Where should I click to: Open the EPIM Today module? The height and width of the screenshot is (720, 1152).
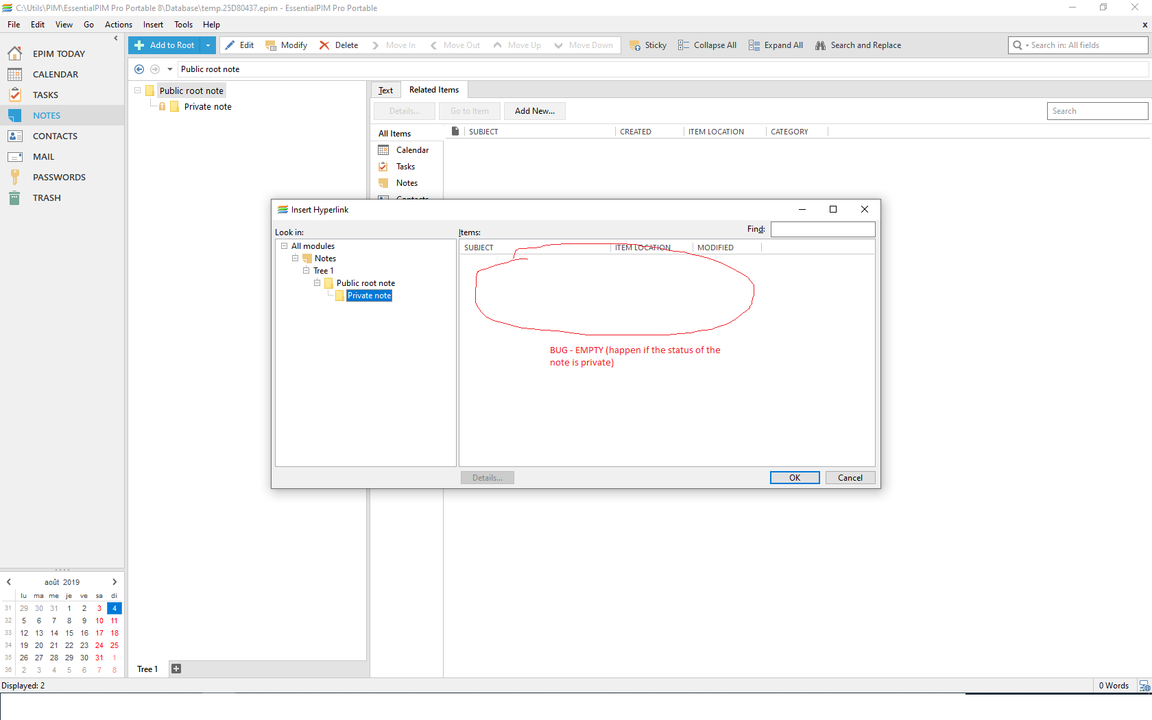pos(59,53)
